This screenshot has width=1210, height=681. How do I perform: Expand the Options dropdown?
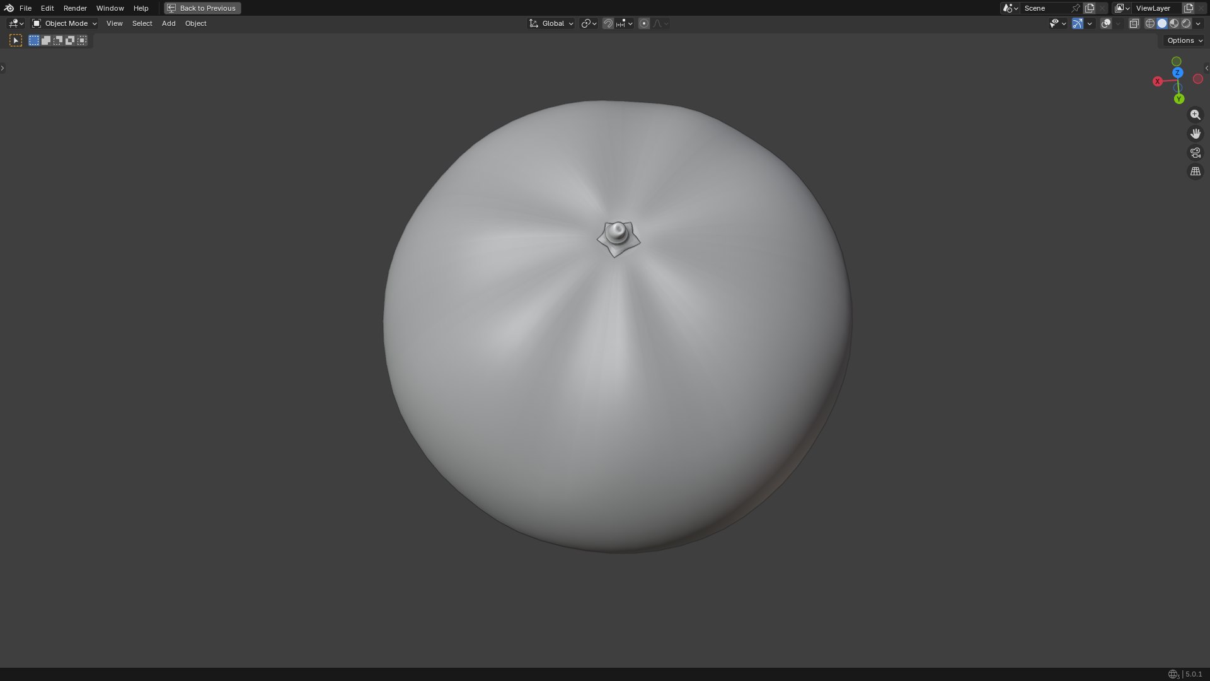[1185, 40]
